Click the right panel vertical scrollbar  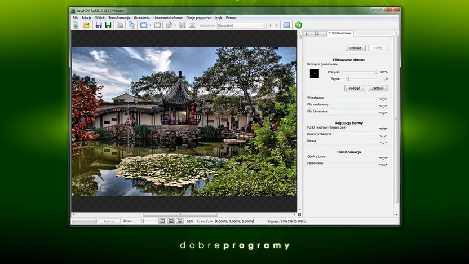(x=397, y=119)
